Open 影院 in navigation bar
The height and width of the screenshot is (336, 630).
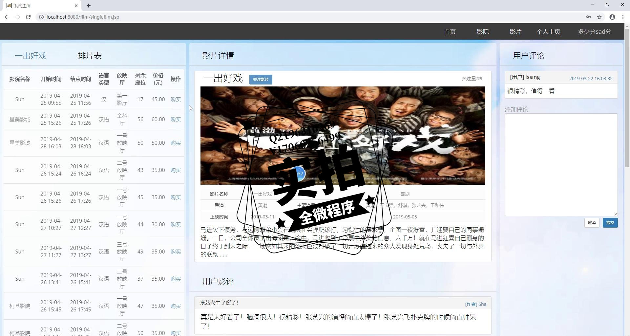pos(483,32)
